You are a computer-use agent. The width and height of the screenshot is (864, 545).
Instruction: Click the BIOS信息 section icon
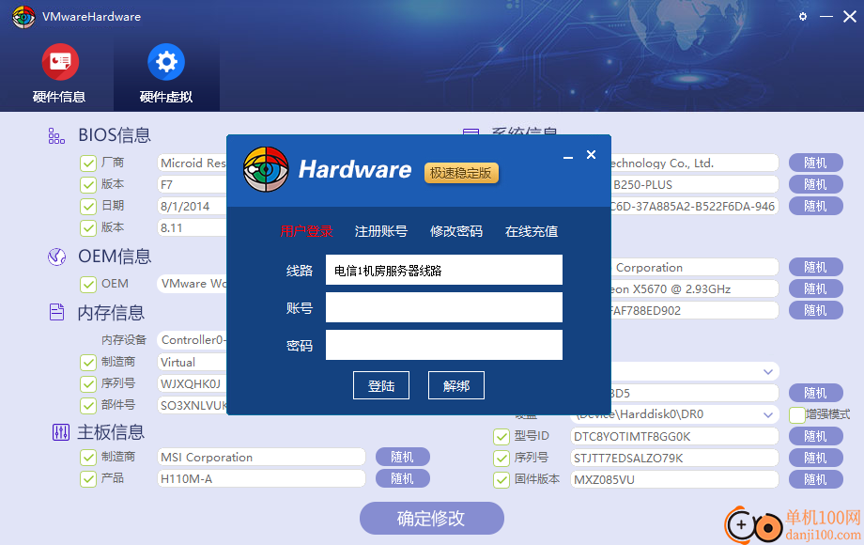tap(56, 135)
